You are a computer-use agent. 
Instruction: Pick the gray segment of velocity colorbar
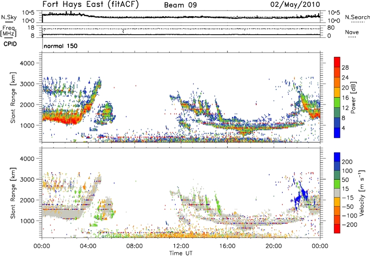(337, 193)
